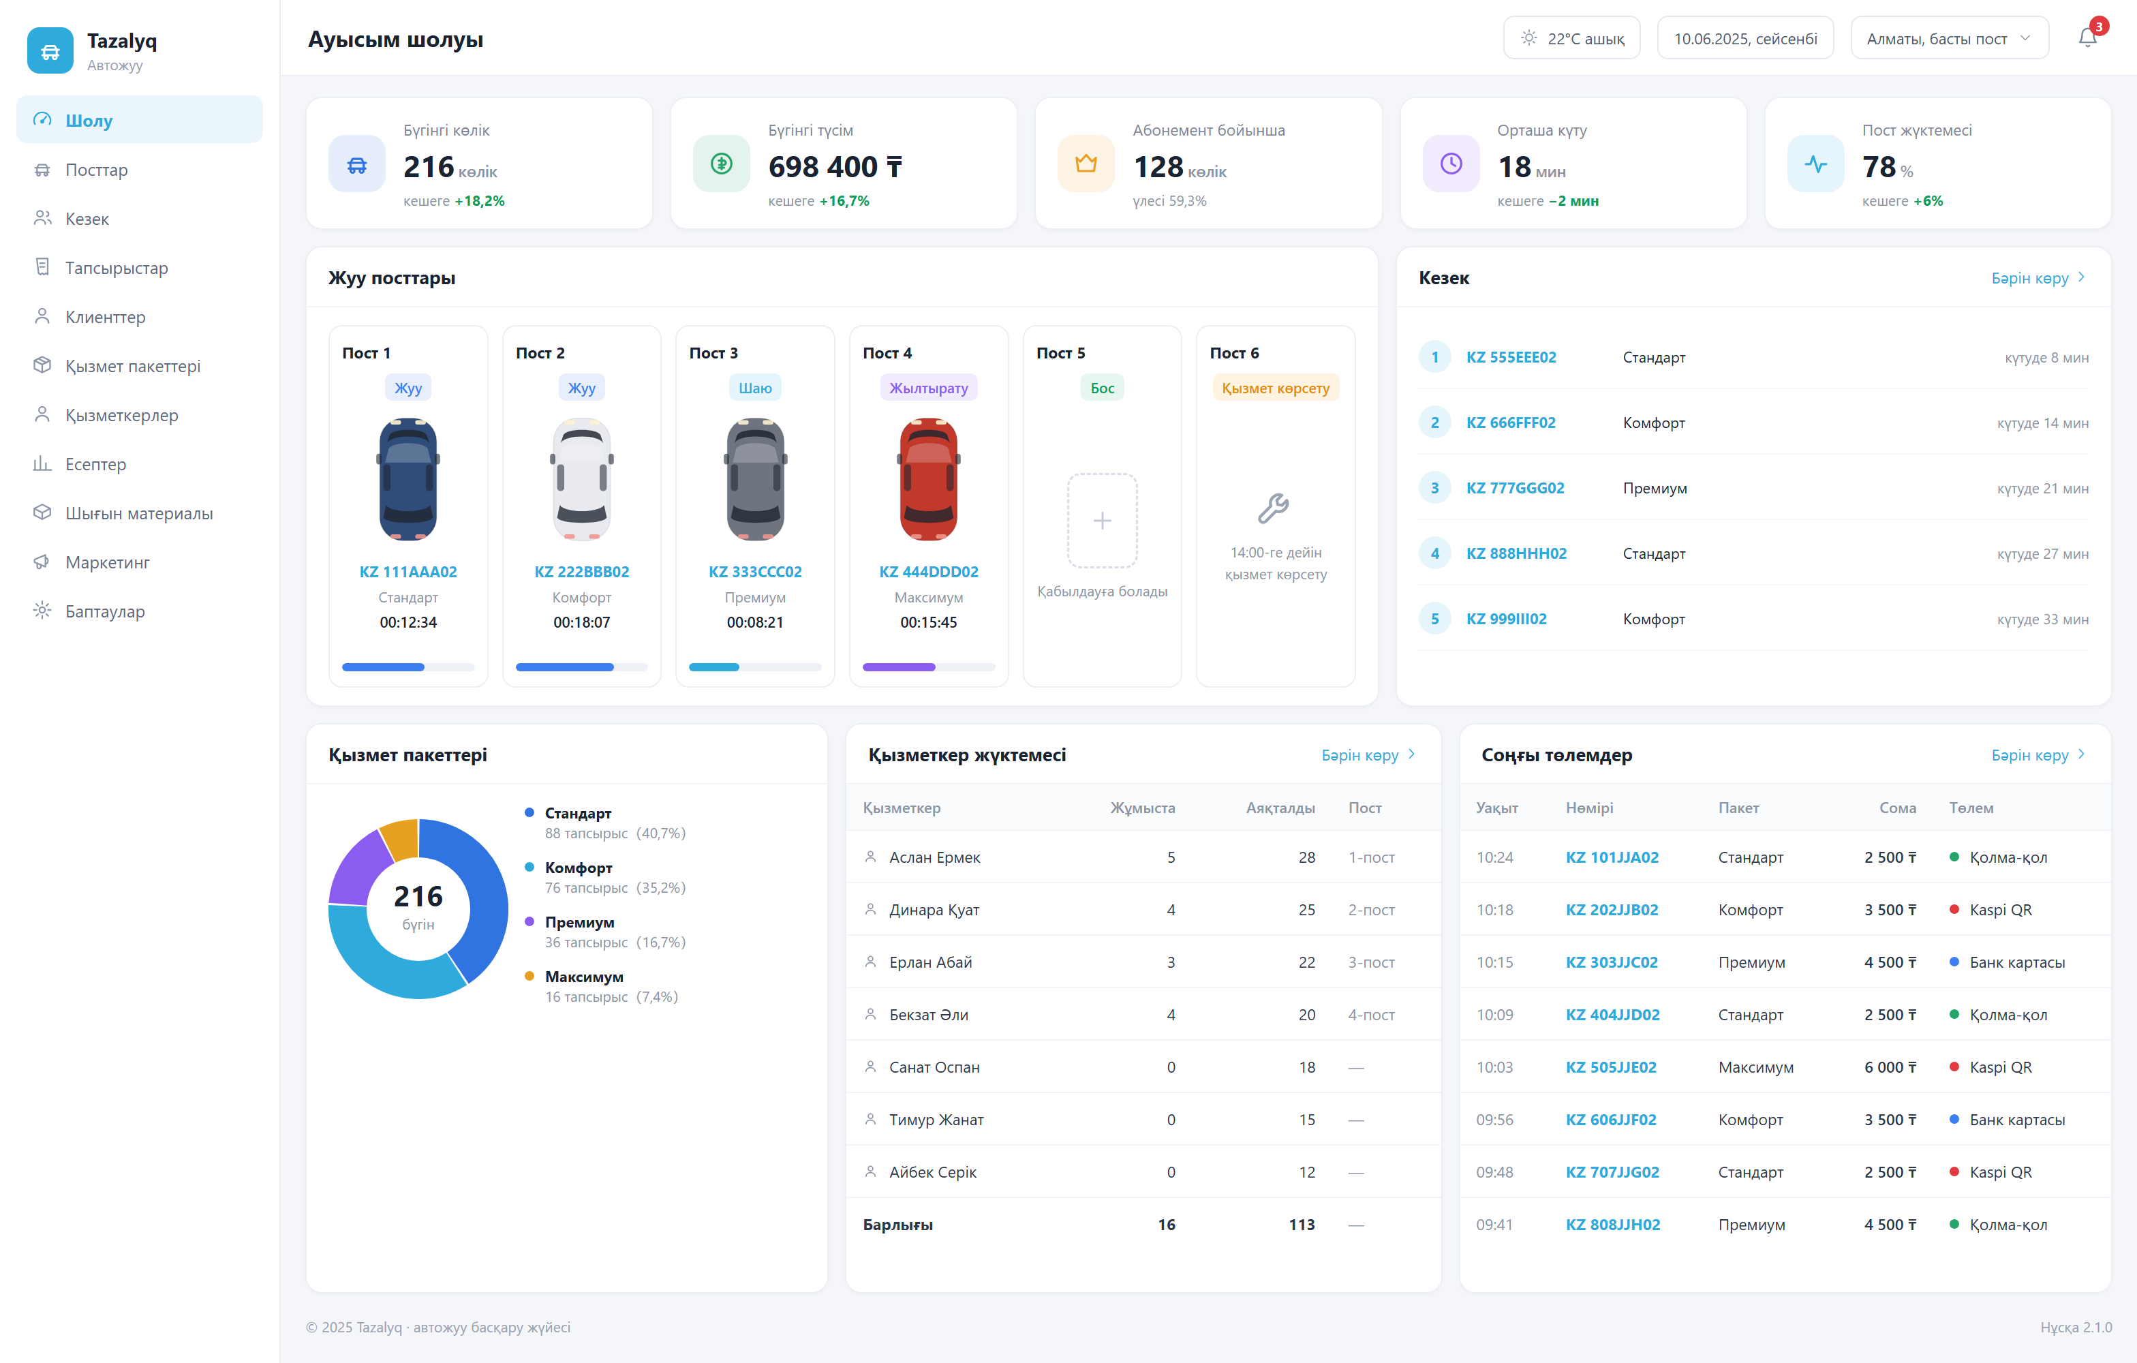This screenshot has height=1363, width=2137.
Task: Click the crown icon on Абонемент бойынша card
Action: point(1086,164)
